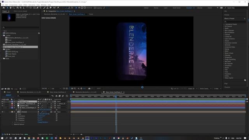Viewport: 249px width, 140px height.
Task: Enable the Snapping checkbox
Action: 95,8
